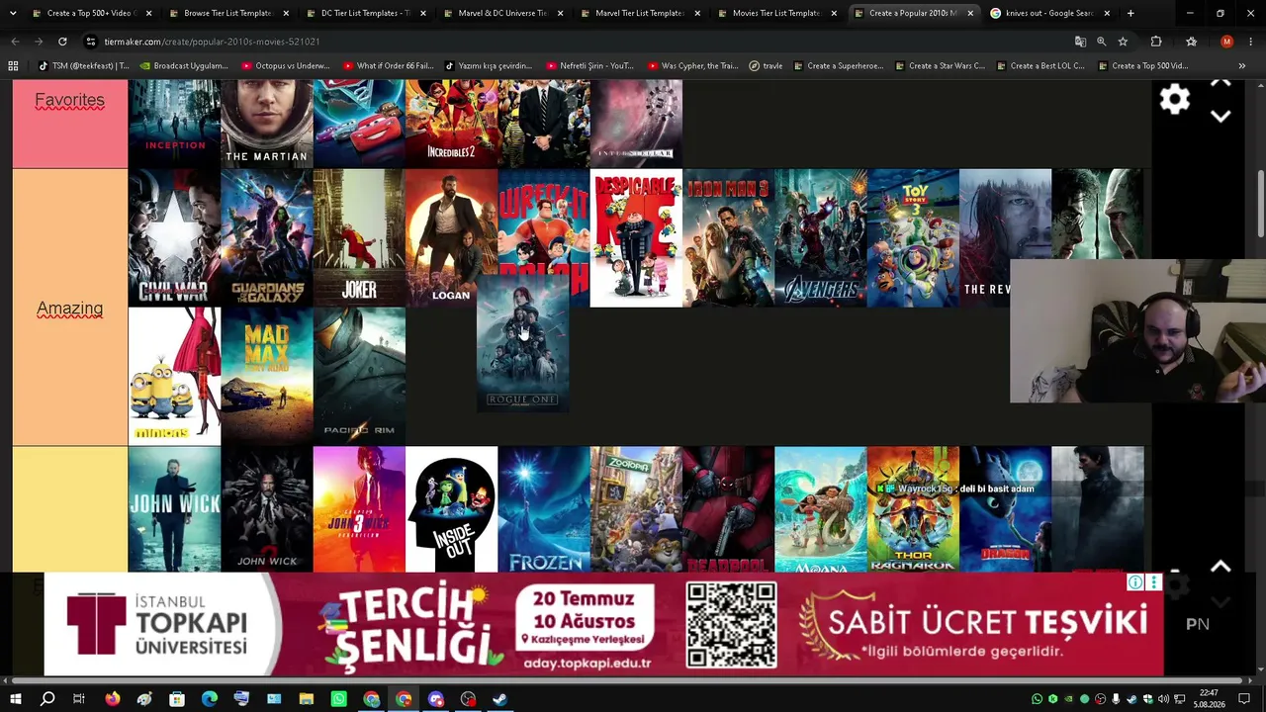Select the Inside Out poster
The height and width of the screenshot is (712, 1266).
[451, 509]
